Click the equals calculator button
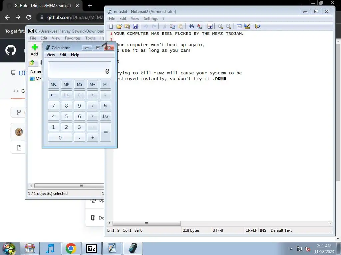This screenshot has height=255, width=341. pyautogui.click(x=106, y=132)
